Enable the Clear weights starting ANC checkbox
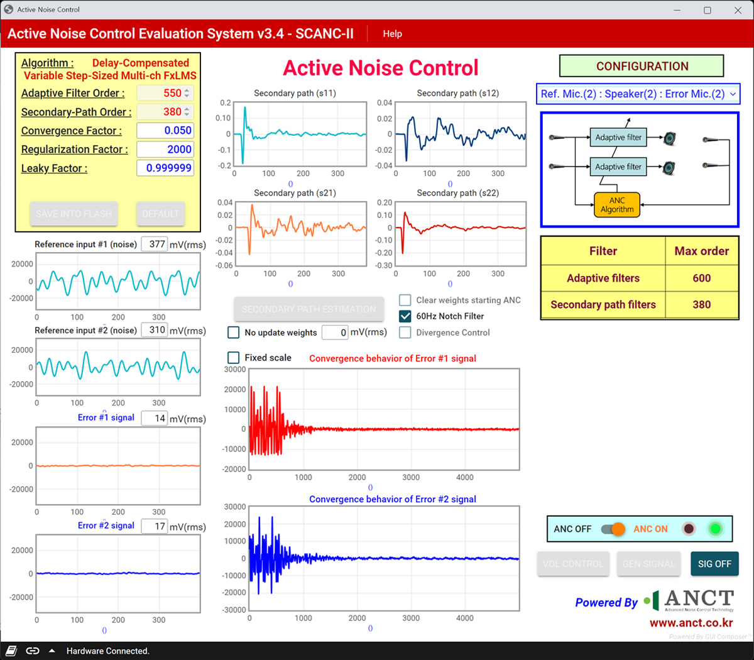 (405, 300)
